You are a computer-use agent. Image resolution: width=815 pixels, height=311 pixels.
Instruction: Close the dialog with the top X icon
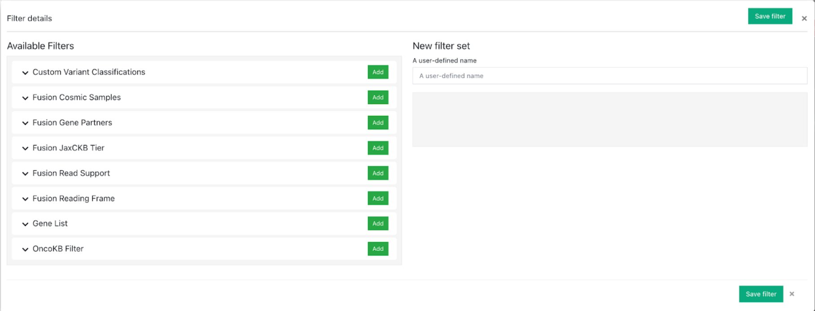tap(804, 18)
